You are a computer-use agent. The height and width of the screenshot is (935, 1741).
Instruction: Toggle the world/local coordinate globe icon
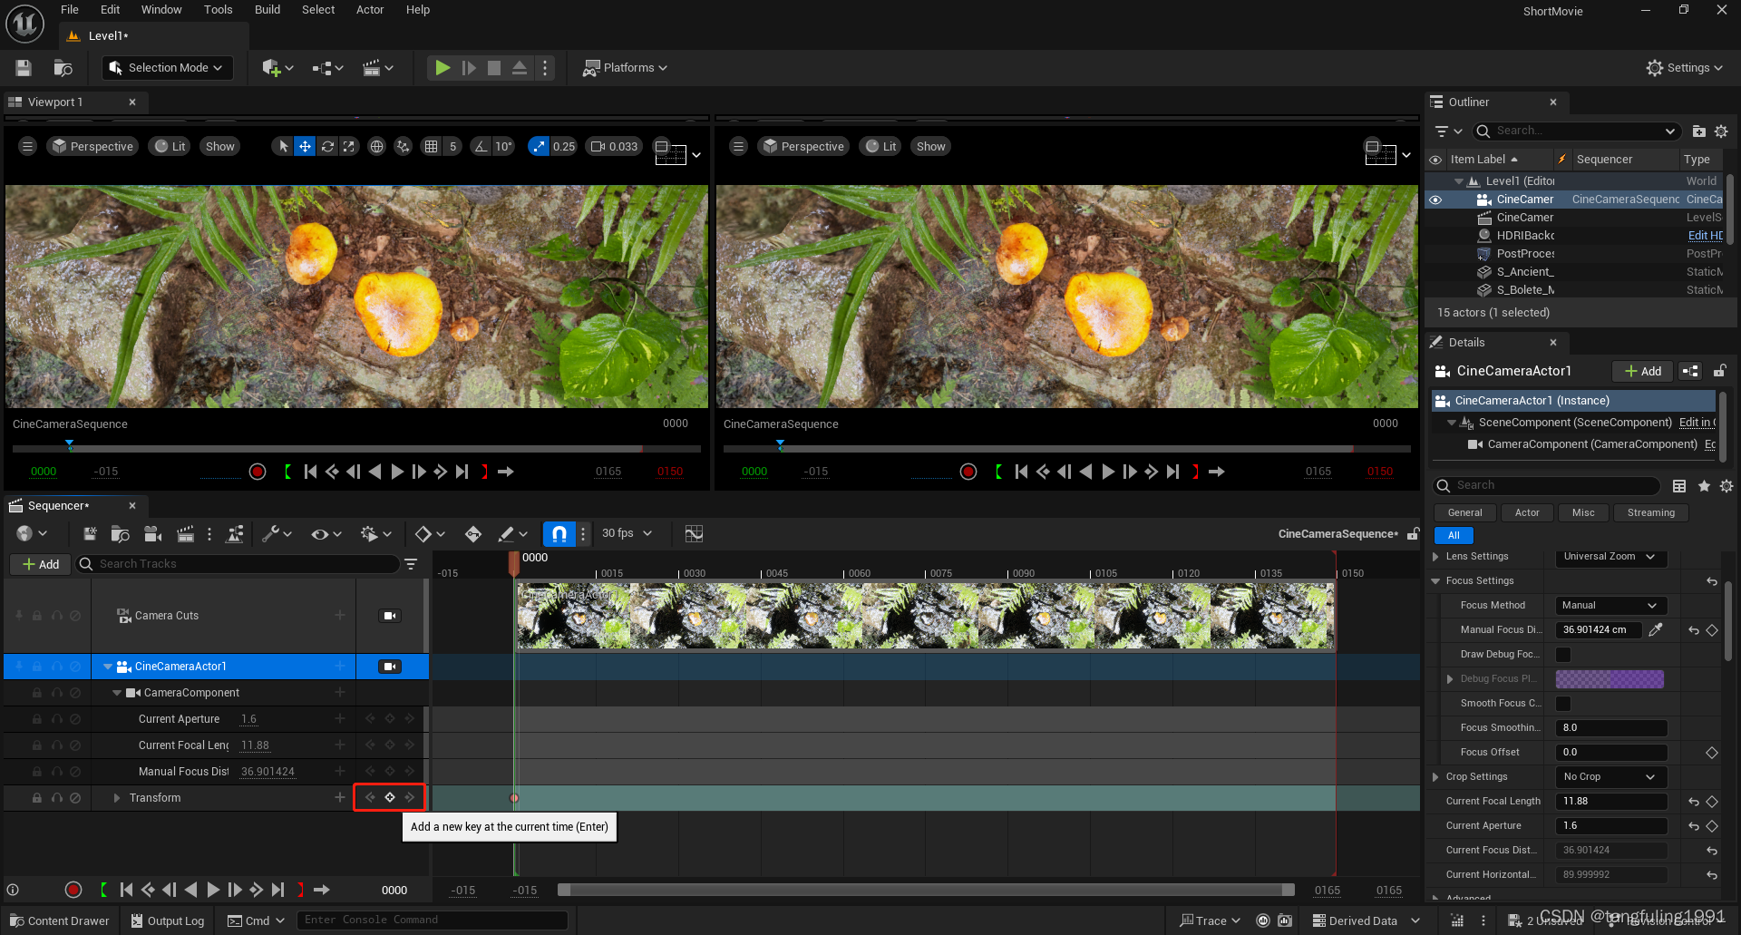tap(377, 146)
